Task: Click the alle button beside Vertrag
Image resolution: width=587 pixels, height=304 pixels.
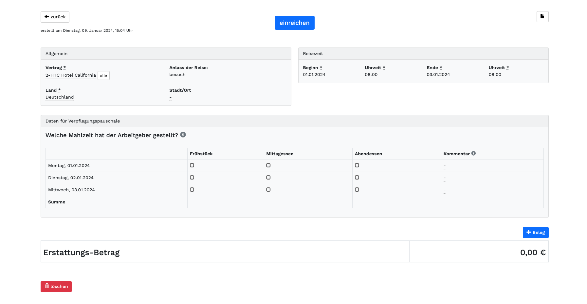Action: coord(103,76)
